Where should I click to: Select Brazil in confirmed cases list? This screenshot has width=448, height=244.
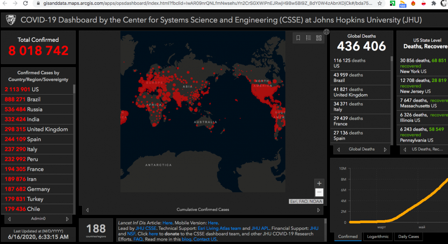tap(37, 99)
